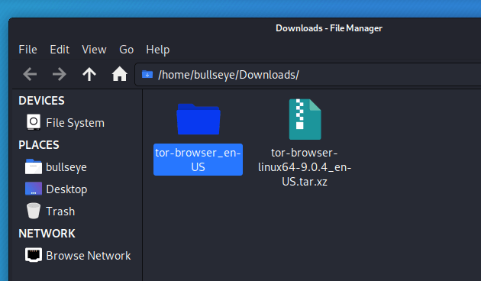481x281 pixels.
Task: Select the tor-browser_en-US folder icon
Action: [x=199, y=119]
